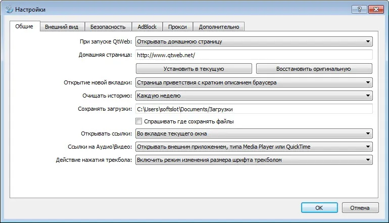The image size is (389, 223).
Task: Expand the Ссылки на Аудио\Видео dropdown
Action: pyautogui.click(x=254, y=147)
